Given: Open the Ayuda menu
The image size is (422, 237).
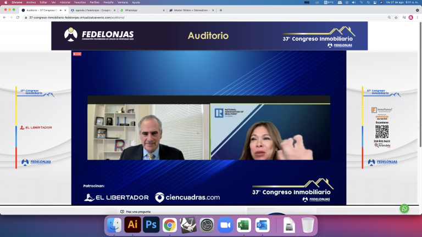Looking at the screenshot, I should pyautogui.click(x=136, y=2).
